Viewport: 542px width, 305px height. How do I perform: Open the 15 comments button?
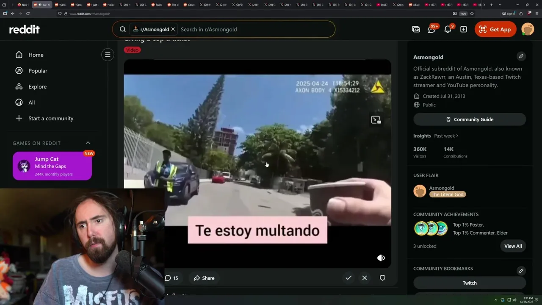click(x=171, y=278)
